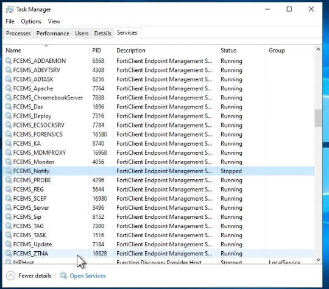Click the gear icon beside FCEMS_ADEVTSRV
This screenshot has height=289, width=329.
(9, 70)
